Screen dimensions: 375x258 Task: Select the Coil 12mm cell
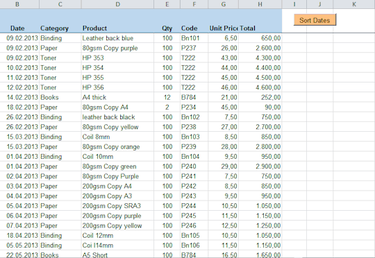(x=117, y=236)
